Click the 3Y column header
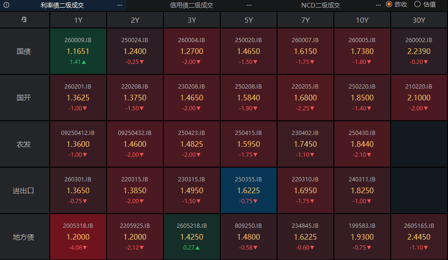Screen dimensions: 448x260 pyautogui.click(x=192, y=20)
